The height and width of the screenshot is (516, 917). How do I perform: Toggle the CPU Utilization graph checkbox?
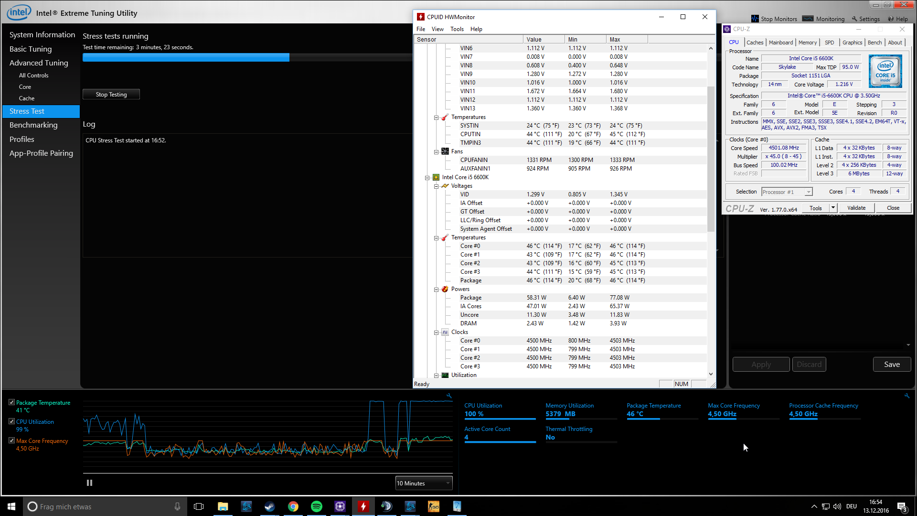(11, 421)
